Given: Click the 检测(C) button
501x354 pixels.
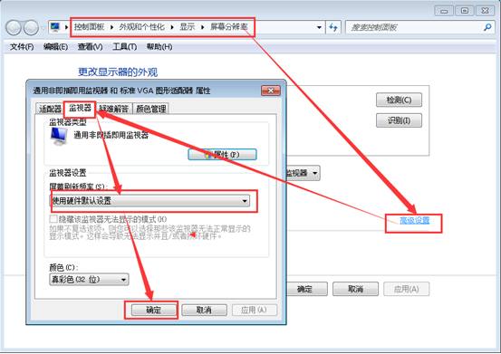Looking at the screenshot, I should [x=399, y=100].
